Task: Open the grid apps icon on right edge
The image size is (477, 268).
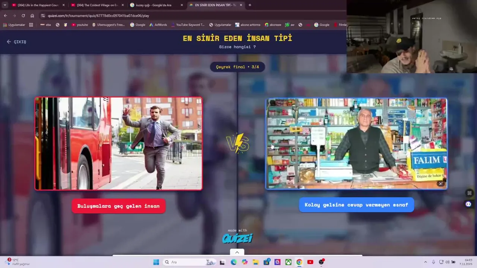Action: point(469,193)
